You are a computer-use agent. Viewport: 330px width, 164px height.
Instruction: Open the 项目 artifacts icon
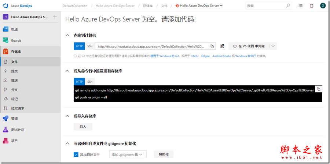pyautogui.click(x=5, y=141)
